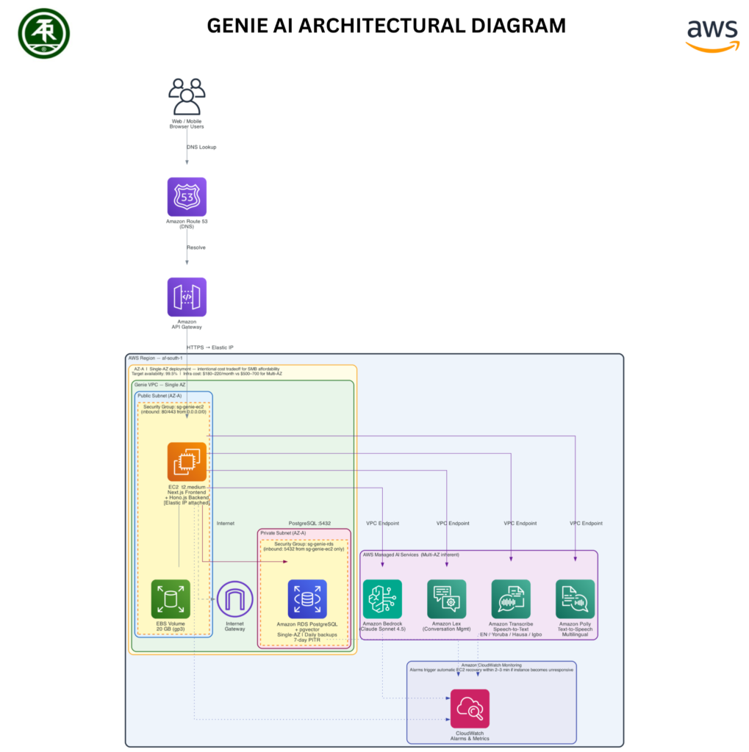749x752 pixels.
Task: Select the orange EC2 t2.medium instance icon
Action: (187, 461)
